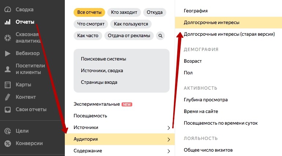Open the Посетители и клиенты person icon
This screenshot has width=282, height=156.
(7, 69)
